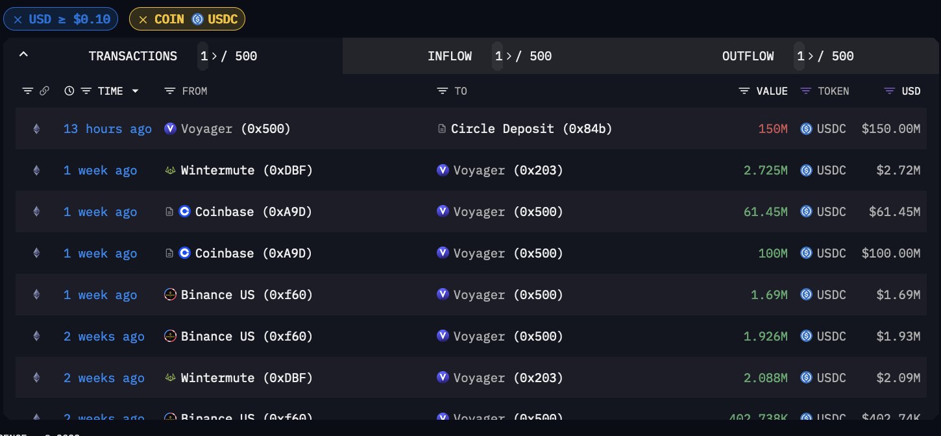
Task: Click the Binance US icon beside 0xf60
Action: 169,295
